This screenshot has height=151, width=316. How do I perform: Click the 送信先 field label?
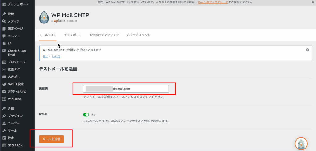pos(43,88)
